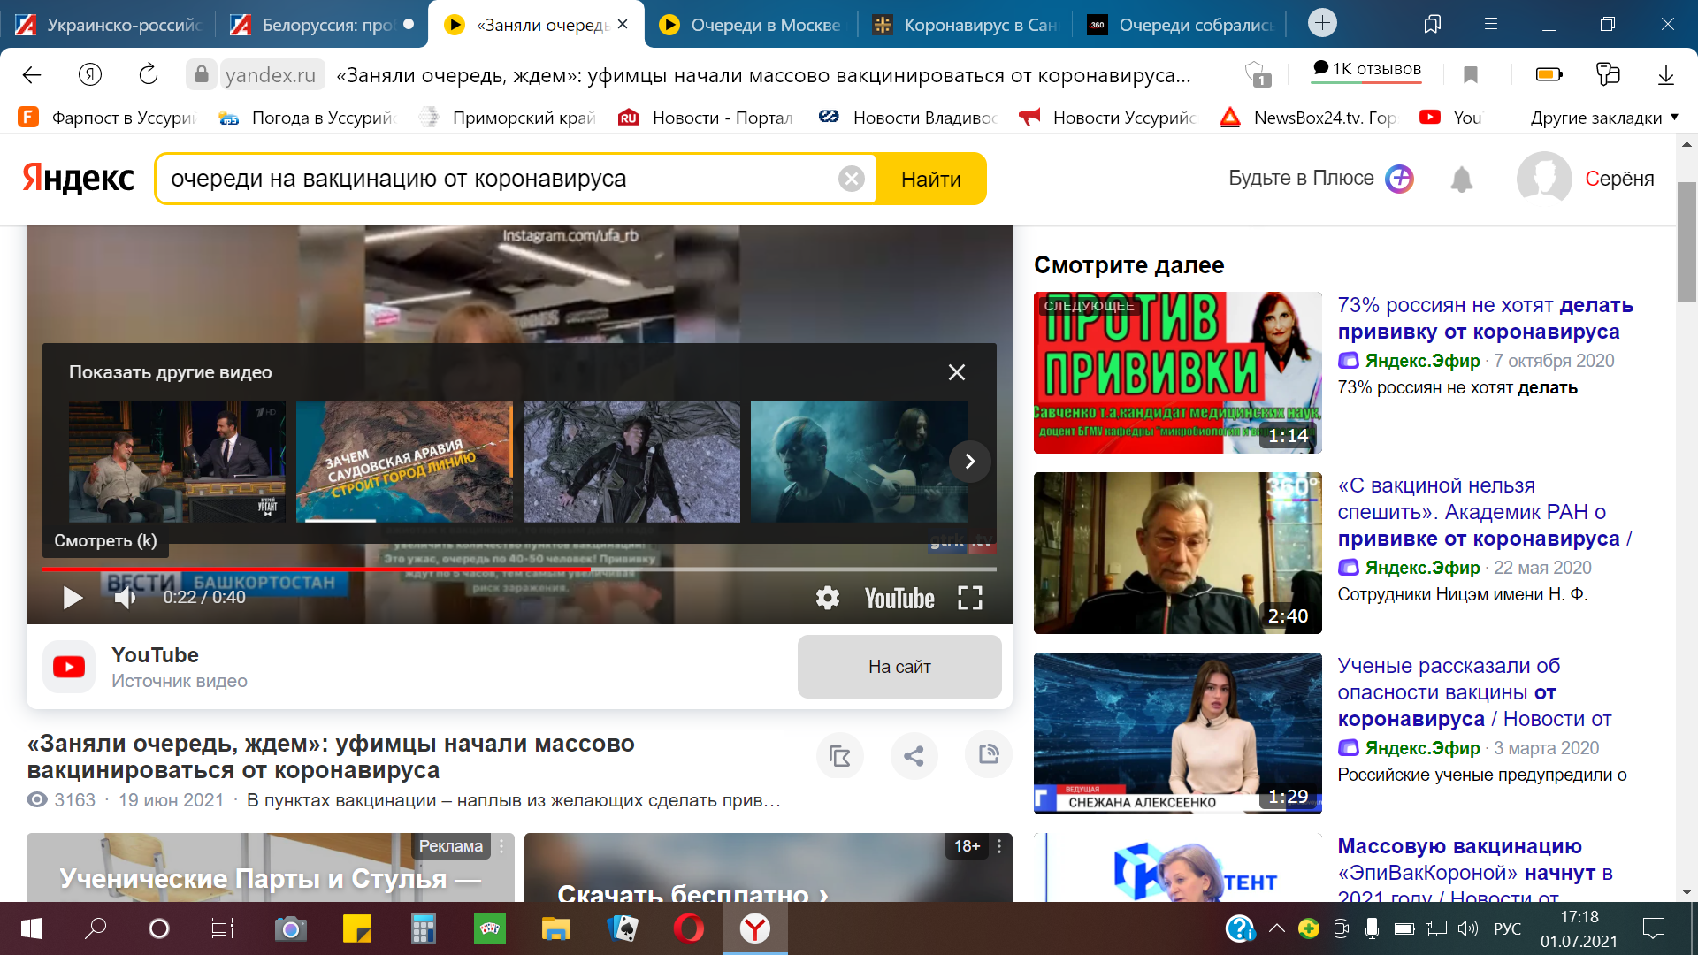This screenshot has height=955, width=1698.
Task: Click the share icon under the video
Action: pyautogui.click(x=914, y=756)
